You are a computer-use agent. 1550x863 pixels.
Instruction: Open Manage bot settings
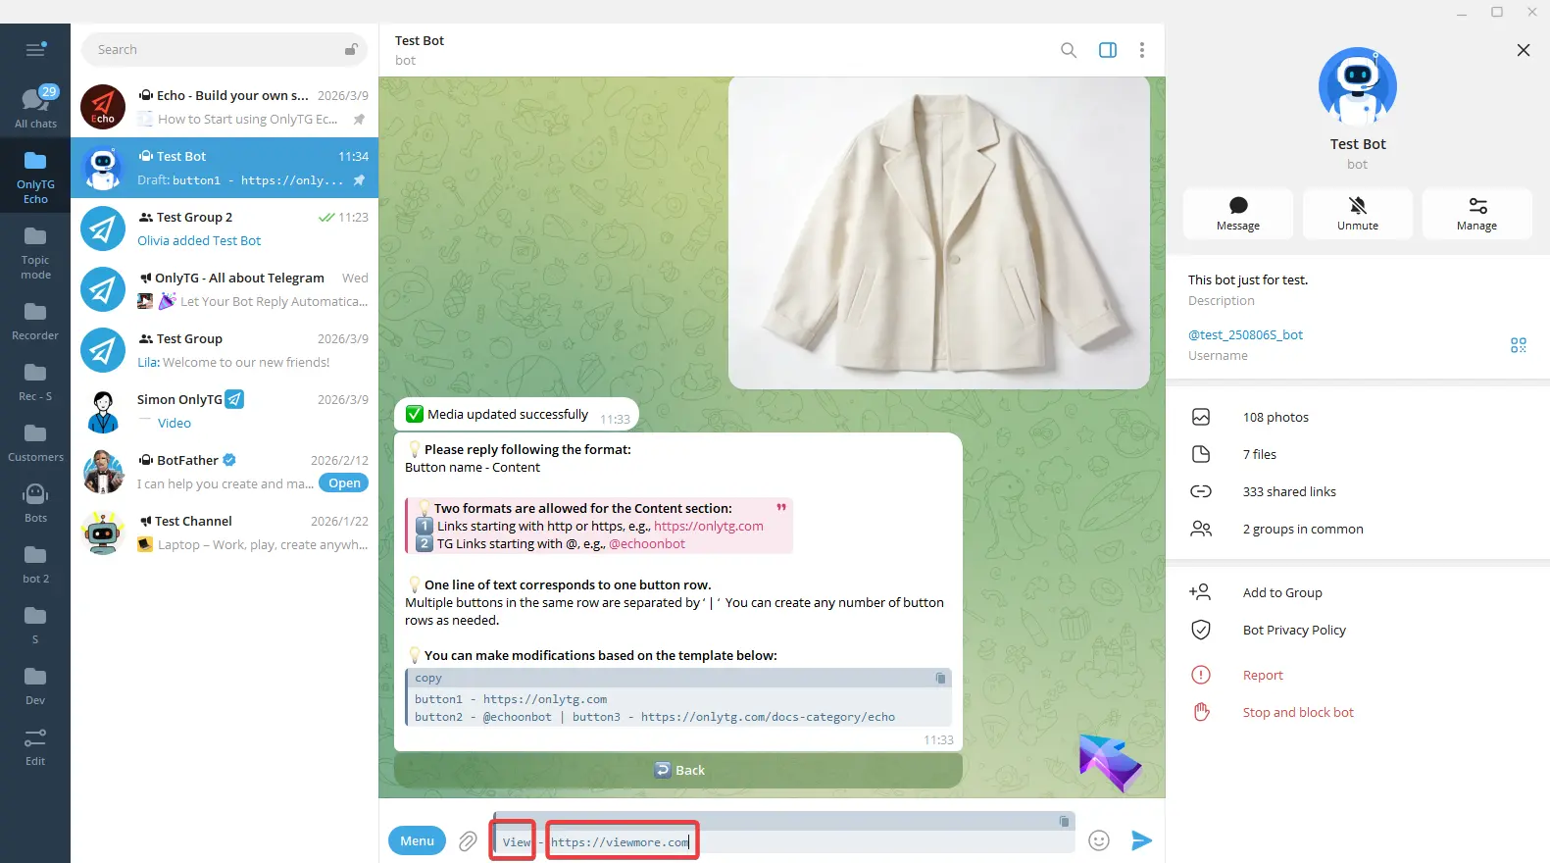click(x=1476, y=213)
